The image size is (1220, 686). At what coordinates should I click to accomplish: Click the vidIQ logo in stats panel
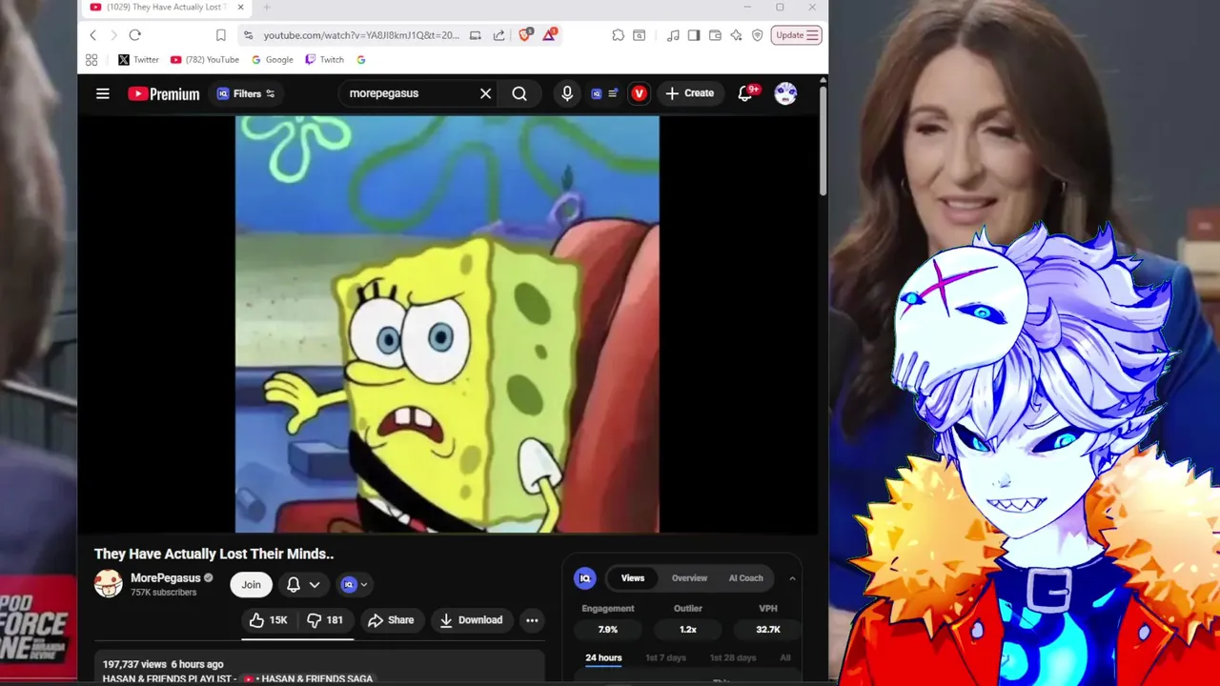click(585, 578)
